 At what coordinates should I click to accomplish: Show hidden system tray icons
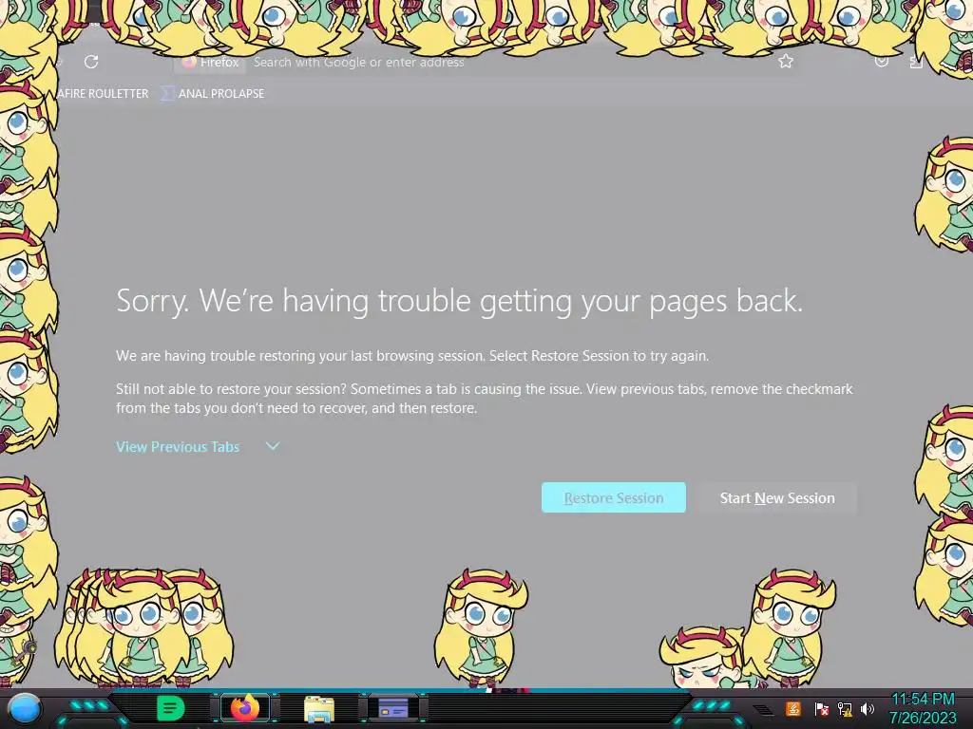[x=764, y=710]
